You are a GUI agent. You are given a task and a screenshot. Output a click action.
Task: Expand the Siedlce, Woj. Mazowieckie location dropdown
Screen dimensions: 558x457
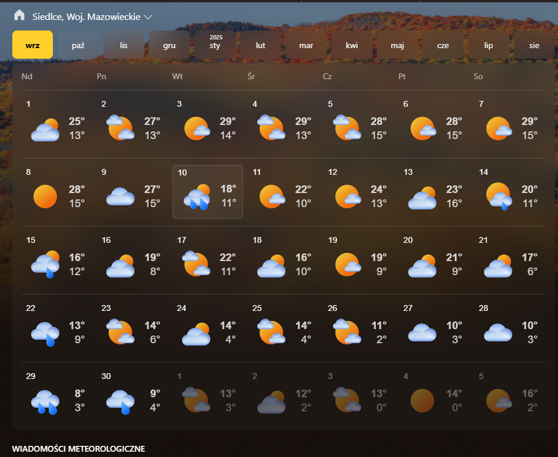(147, 17)
